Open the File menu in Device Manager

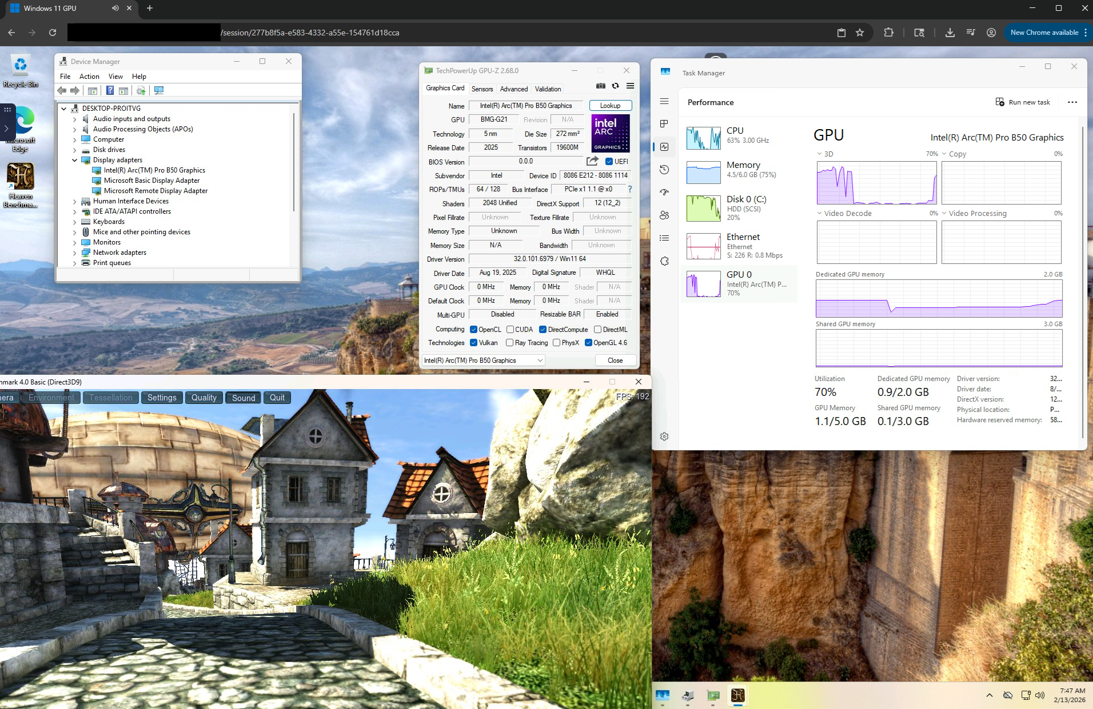pos(65,77)
